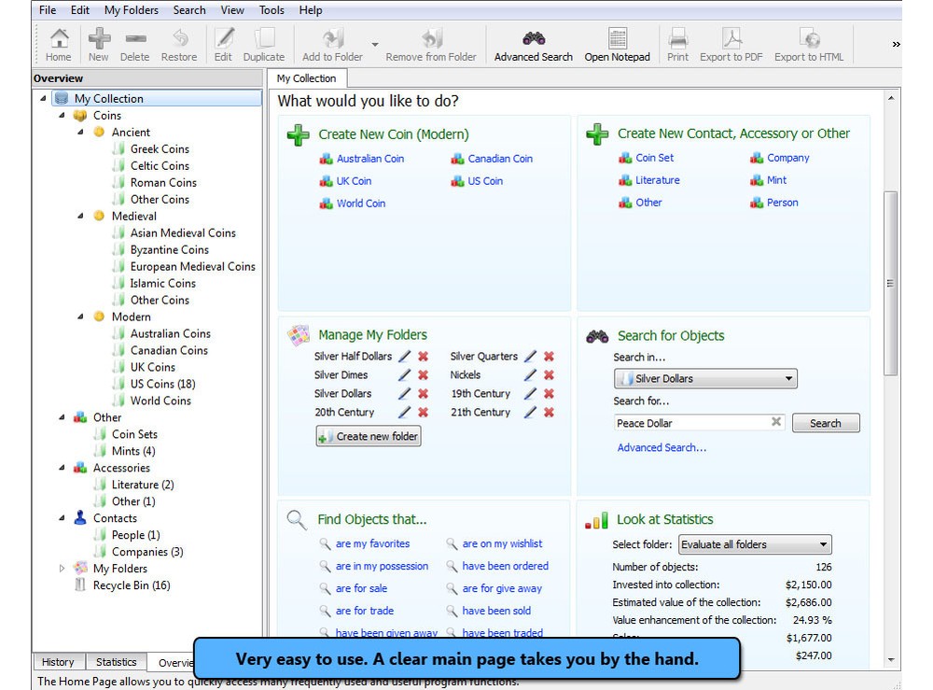
Task: Clear the Peace Dollar search field
Action: click(x=776, y=422)
